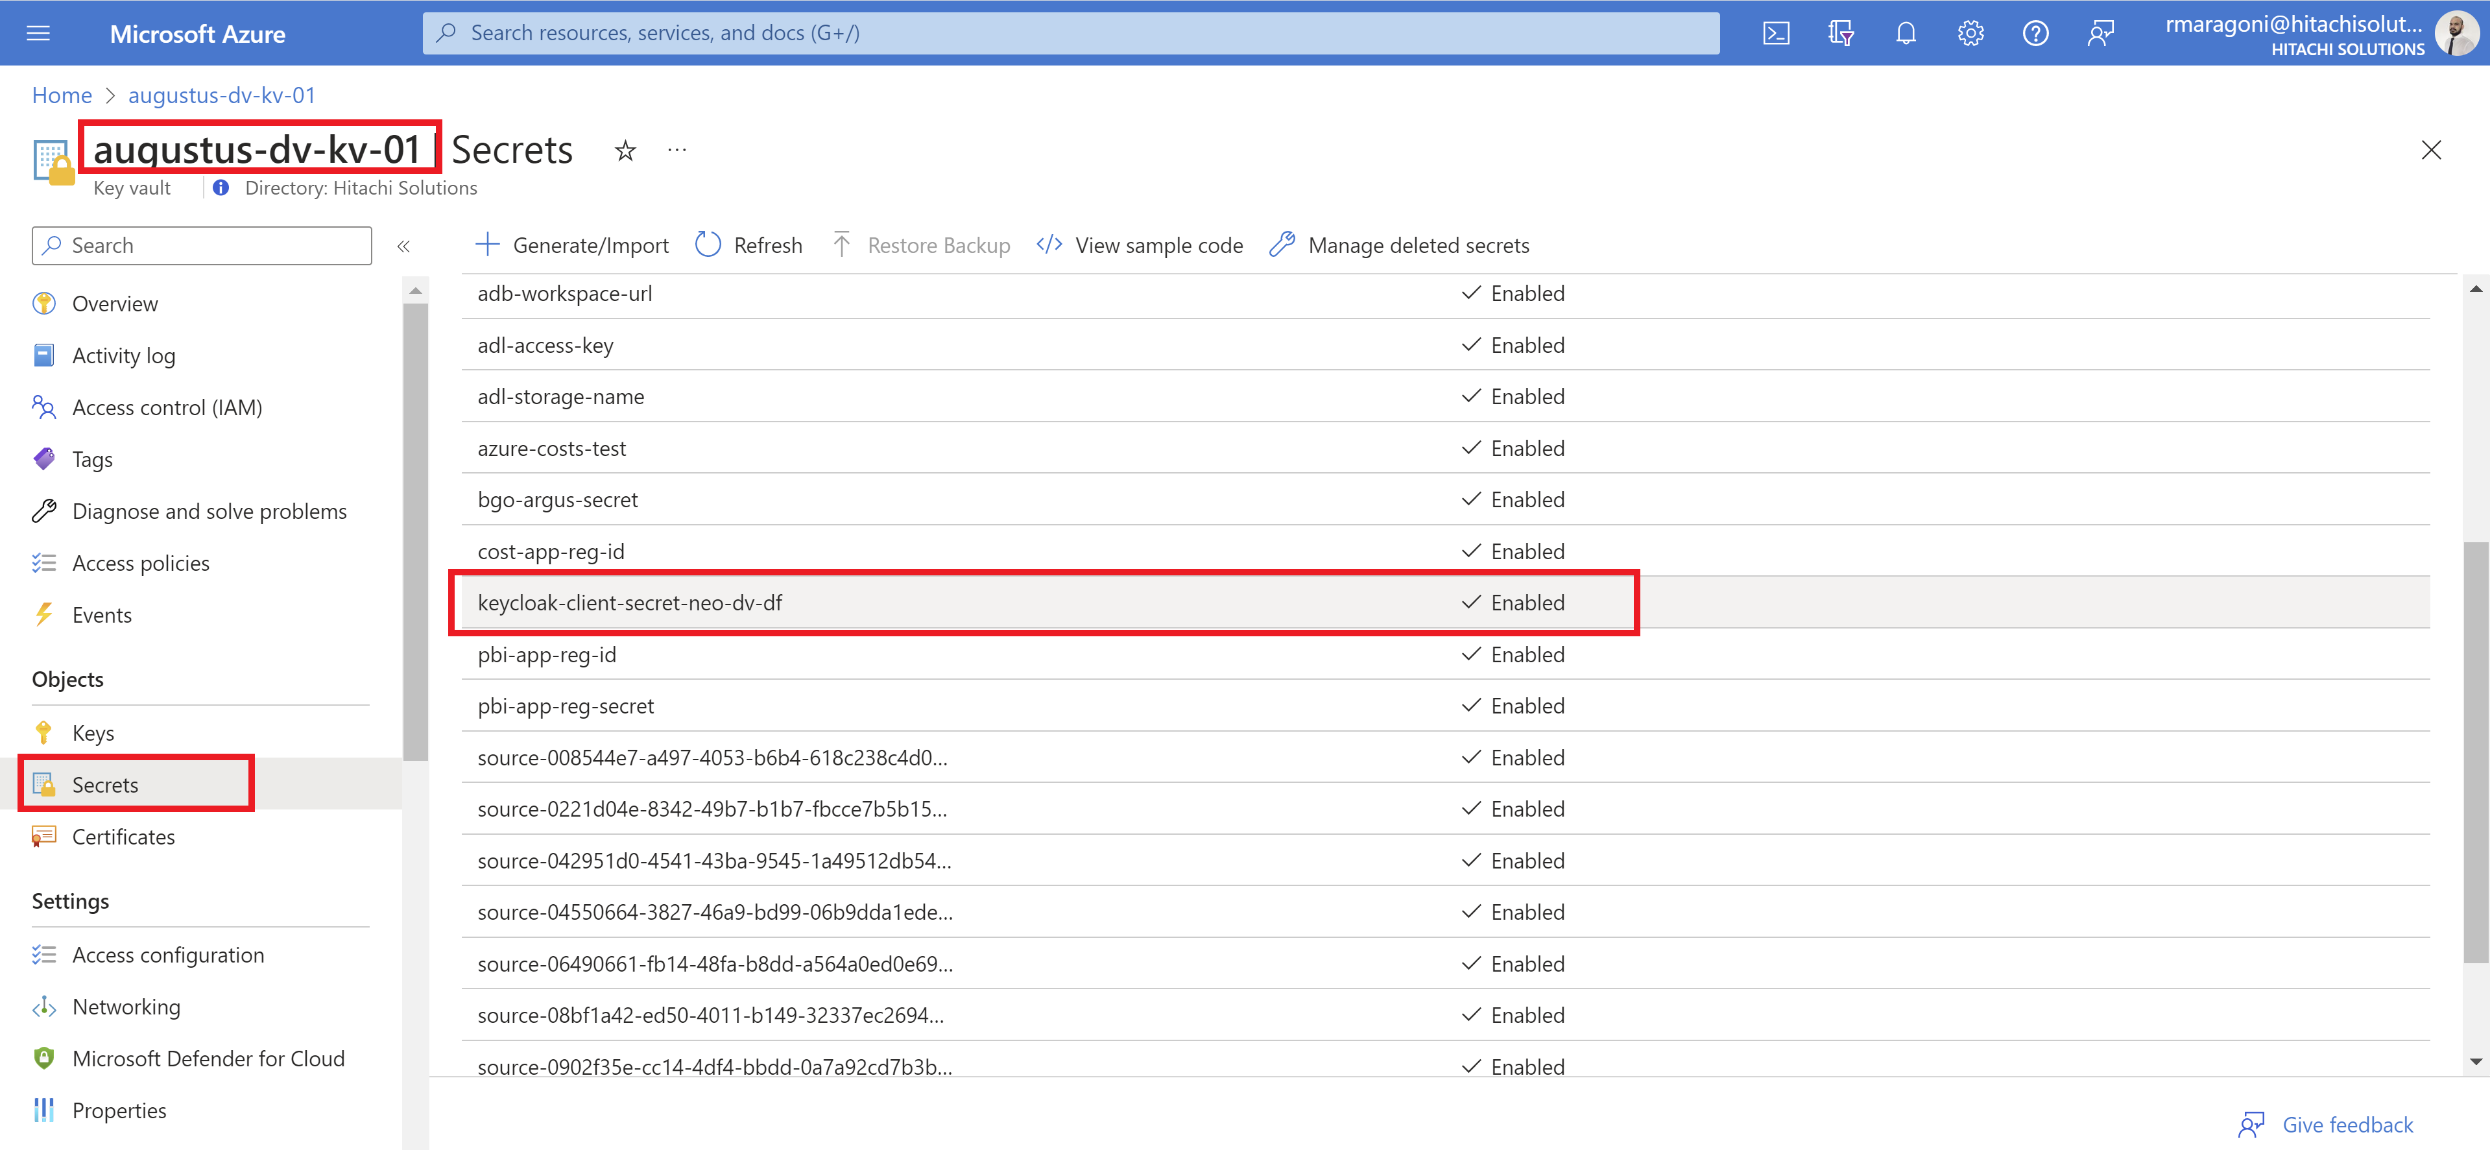Open the more options ellipsis next to Secrets
The height and width of the screenshot is (1150, 2490).
[678, 150]
